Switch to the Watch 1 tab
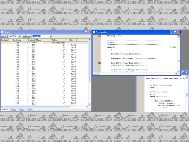This screenshot has width=189, height=142. click(x=5, y=110)
